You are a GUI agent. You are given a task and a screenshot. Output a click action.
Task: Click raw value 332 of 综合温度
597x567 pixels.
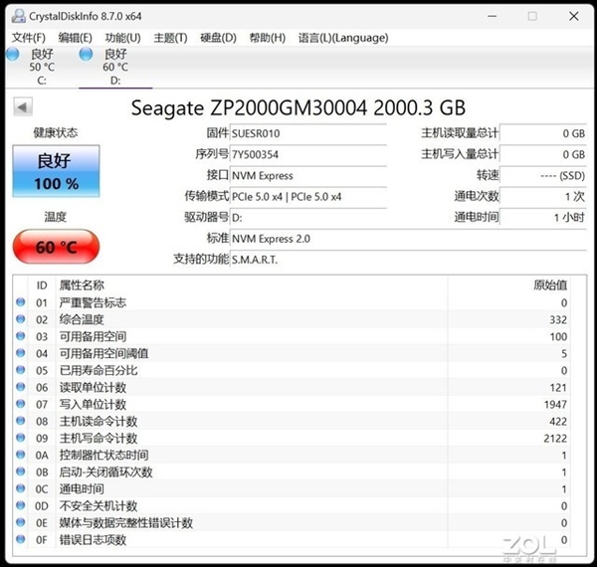(558, 320)
